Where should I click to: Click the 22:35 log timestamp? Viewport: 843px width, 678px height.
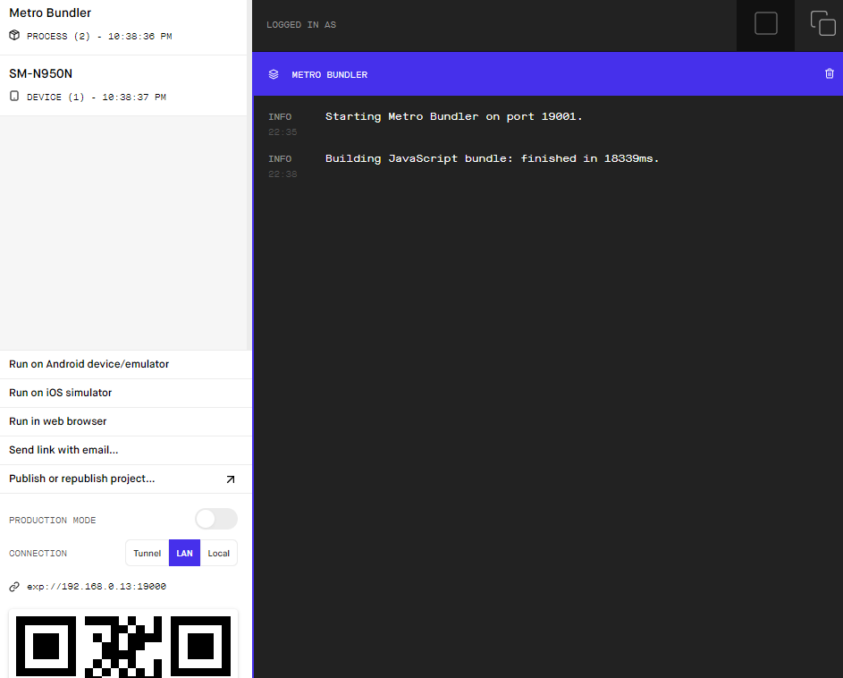[282, 132]
